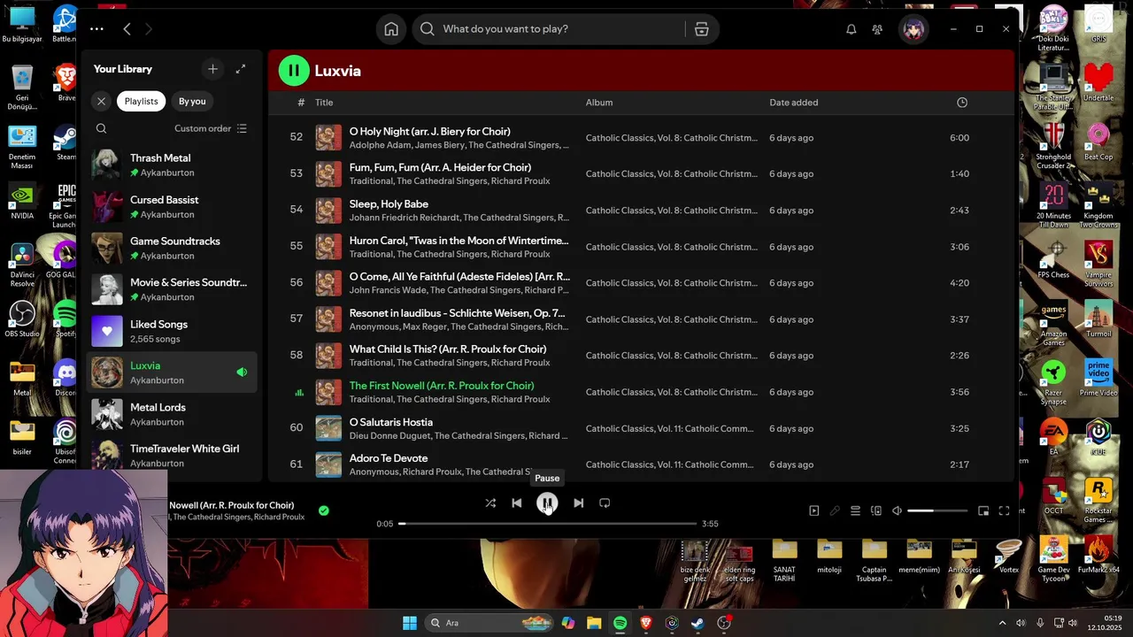The image size is (1133, 637).
Task: Toggle the lyrics microphone icon
Action: pyautogui.click(x=835, y=510)
